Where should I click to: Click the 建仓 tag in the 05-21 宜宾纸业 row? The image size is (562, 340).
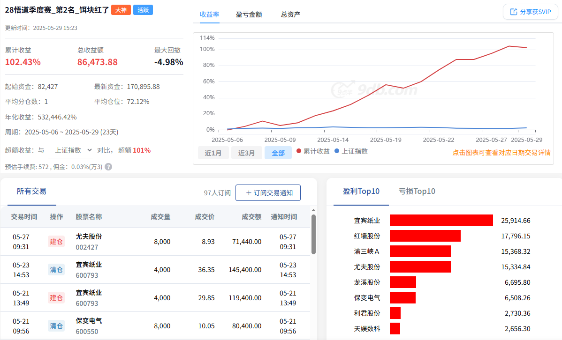pos(56,298)
